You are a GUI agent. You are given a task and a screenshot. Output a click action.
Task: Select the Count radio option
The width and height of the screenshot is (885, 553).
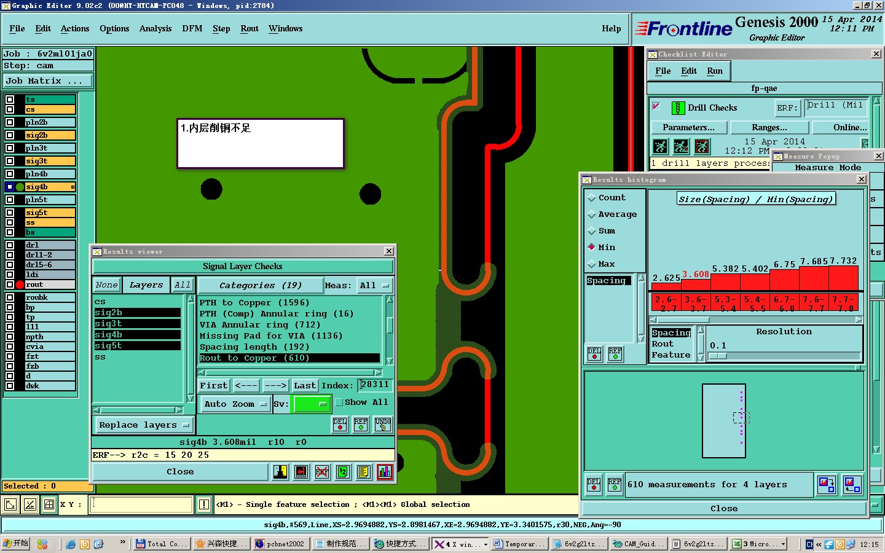pos(592,198)
